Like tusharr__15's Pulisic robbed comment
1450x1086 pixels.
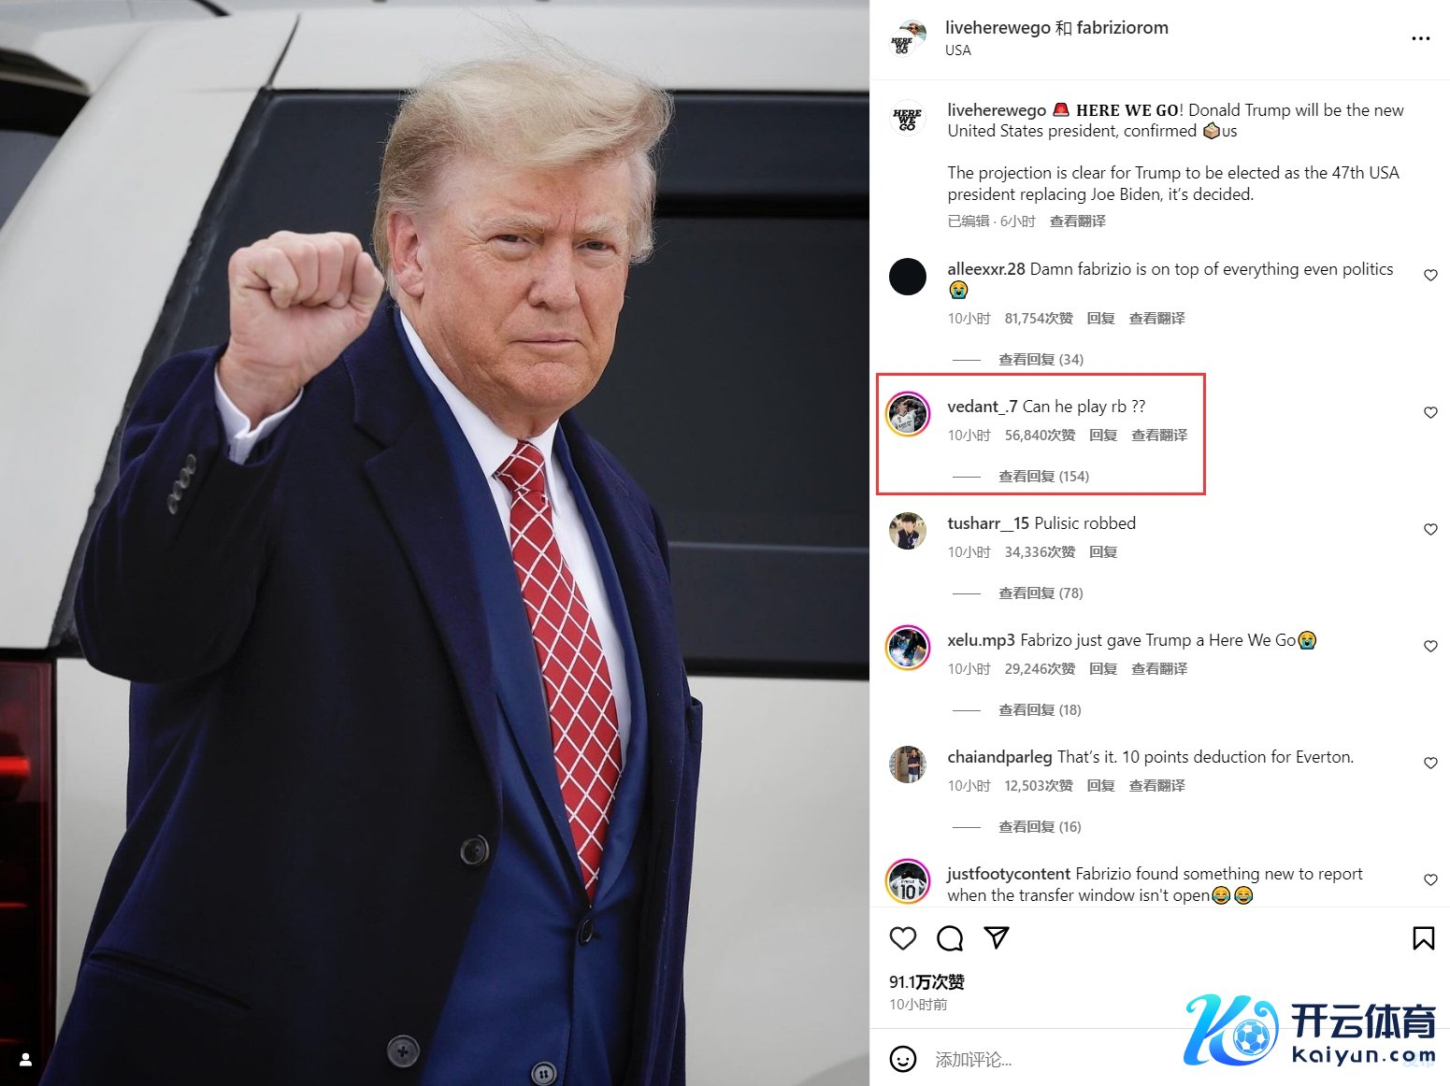pos(1430,529)
